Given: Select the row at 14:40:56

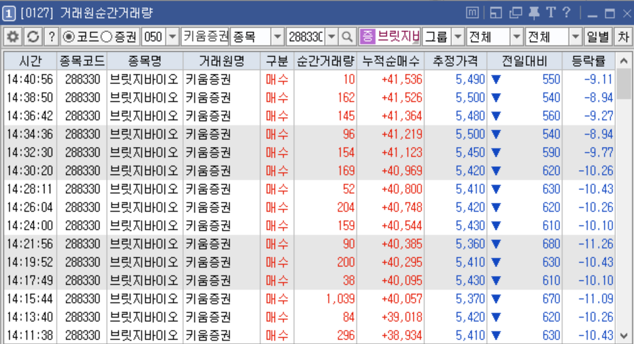Looking at the screenshot, I should 309,79.
